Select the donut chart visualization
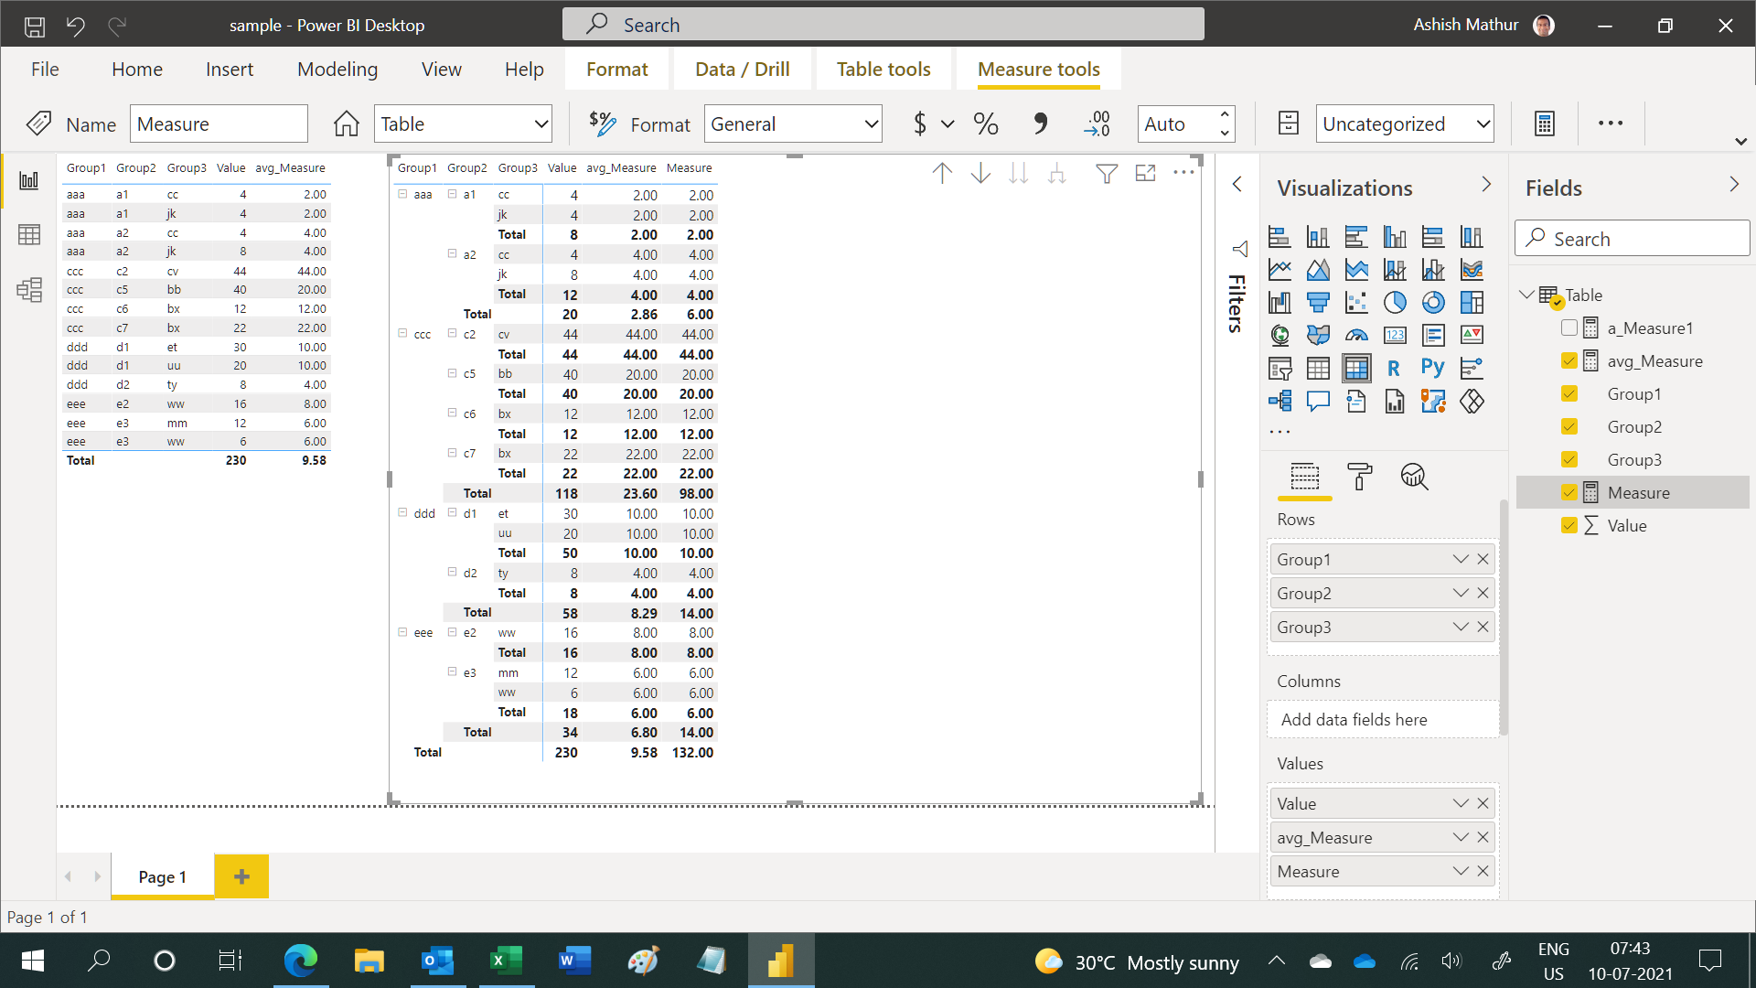 point(1433,303)
